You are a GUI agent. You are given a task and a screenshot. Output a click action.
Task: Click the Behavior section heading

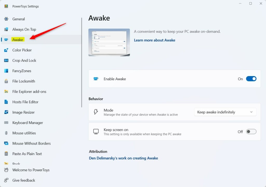[x=96, y=99]
